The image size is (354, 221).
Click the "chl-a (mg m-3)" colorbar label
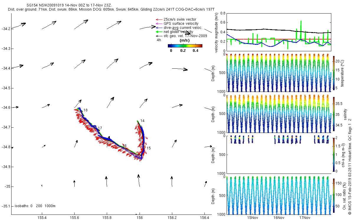click(342, 155)
